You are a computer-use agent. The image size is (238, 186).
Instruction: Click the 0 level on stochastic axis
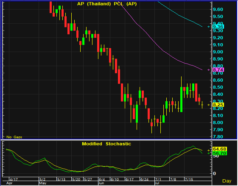click(214, 173)
